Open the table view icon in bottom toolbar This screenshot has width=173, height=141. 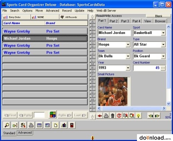pos(39,125)
